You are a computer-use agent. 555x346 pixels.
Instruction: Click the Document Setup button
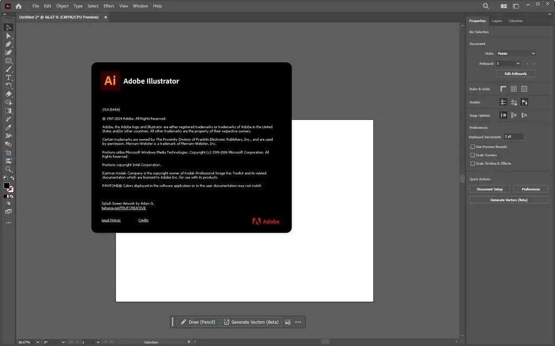489,190
